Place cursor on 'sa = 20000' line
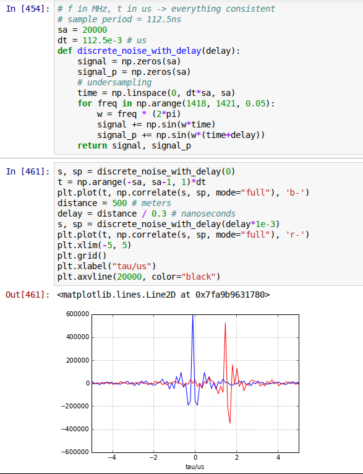The image size is (363, 474). click(x=82, y=30)
